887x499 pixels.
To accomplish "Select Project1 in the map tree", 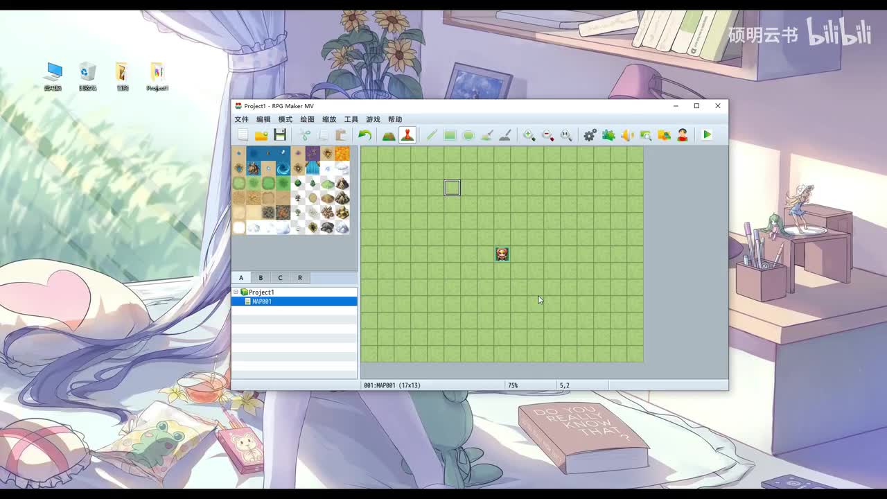I will (261, 292).
